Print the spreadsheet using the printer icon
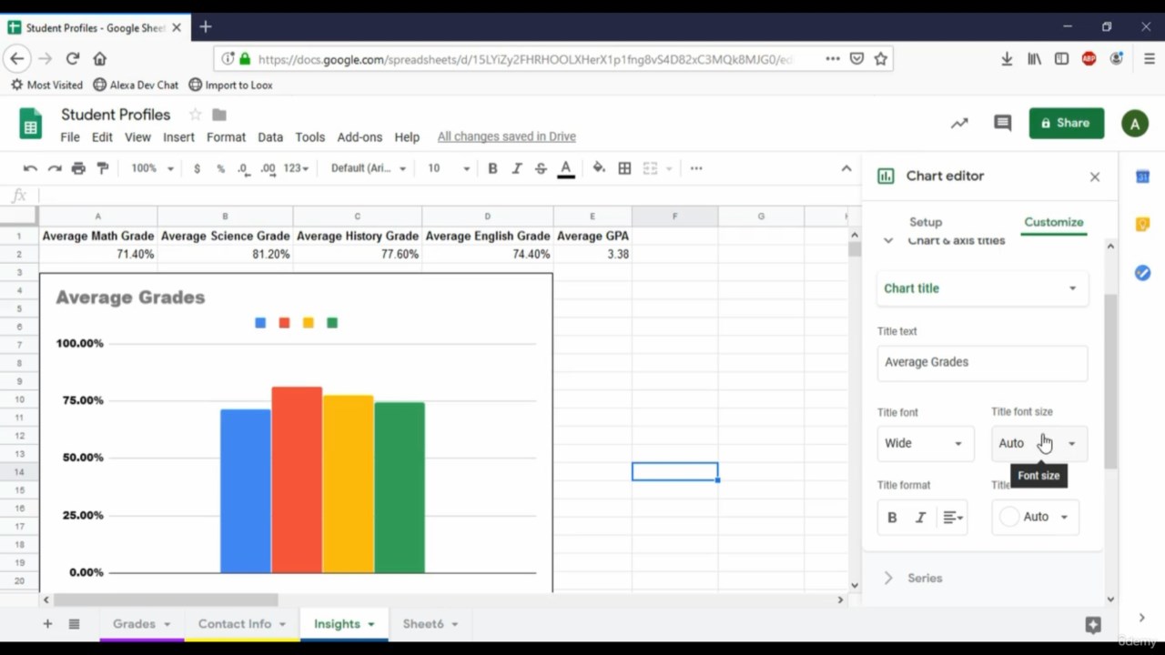 click(78, 168)
